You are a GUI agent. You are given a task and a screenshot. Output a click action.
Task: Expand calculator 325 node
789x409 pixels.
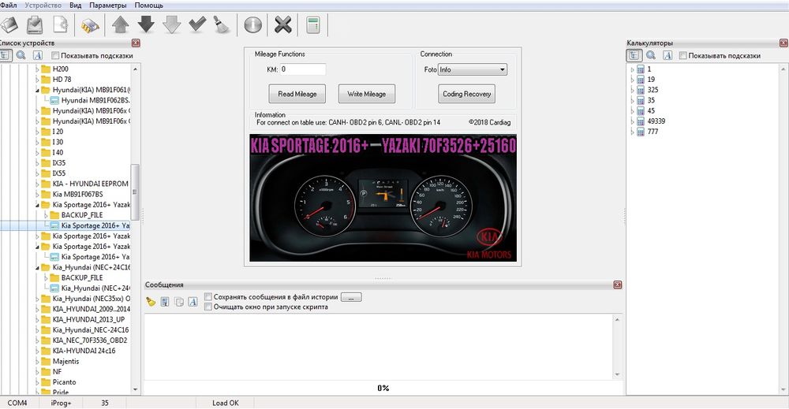tap(633, 90)
